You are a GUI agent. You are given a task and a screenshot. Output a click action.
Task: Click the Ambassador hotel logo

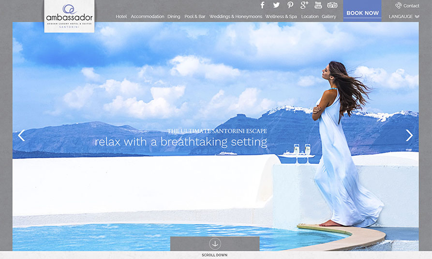coord(69,16)
